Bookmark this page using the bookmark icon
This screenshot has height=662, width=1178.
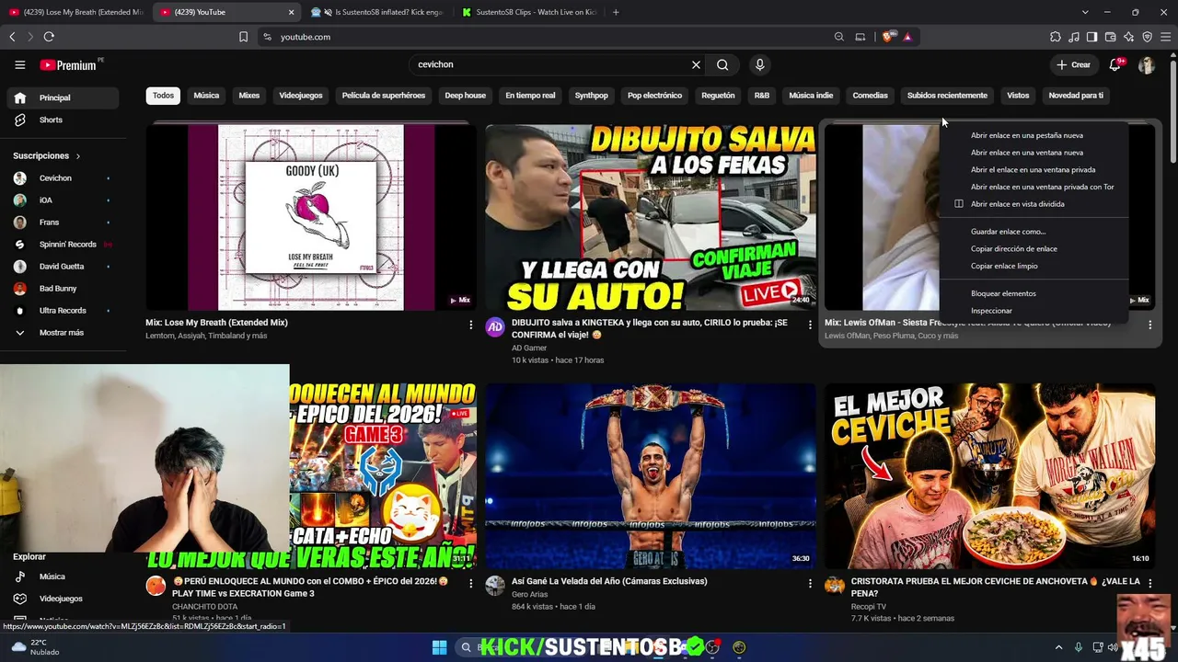click(243, 37)
